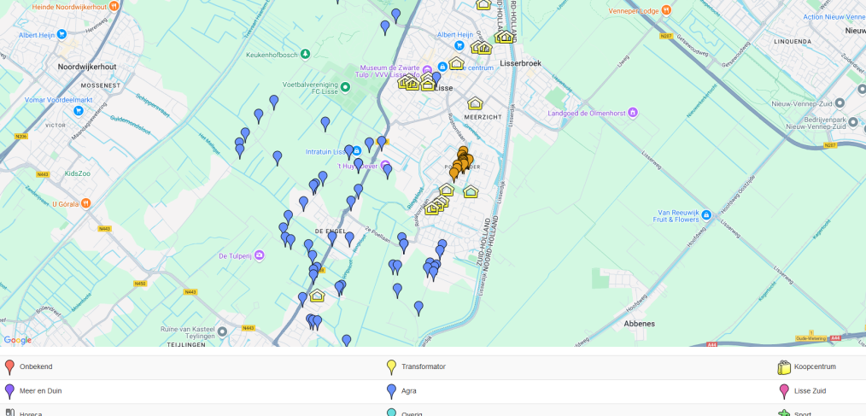Click the Meer en Duin legend label

tap(40, 390)
